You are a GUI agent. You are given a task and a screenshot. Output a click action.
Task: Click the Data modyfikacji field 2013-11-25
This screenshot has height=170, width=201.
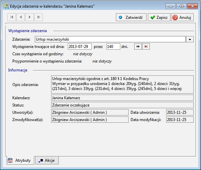pyautogui.click(x=180, y=120)
